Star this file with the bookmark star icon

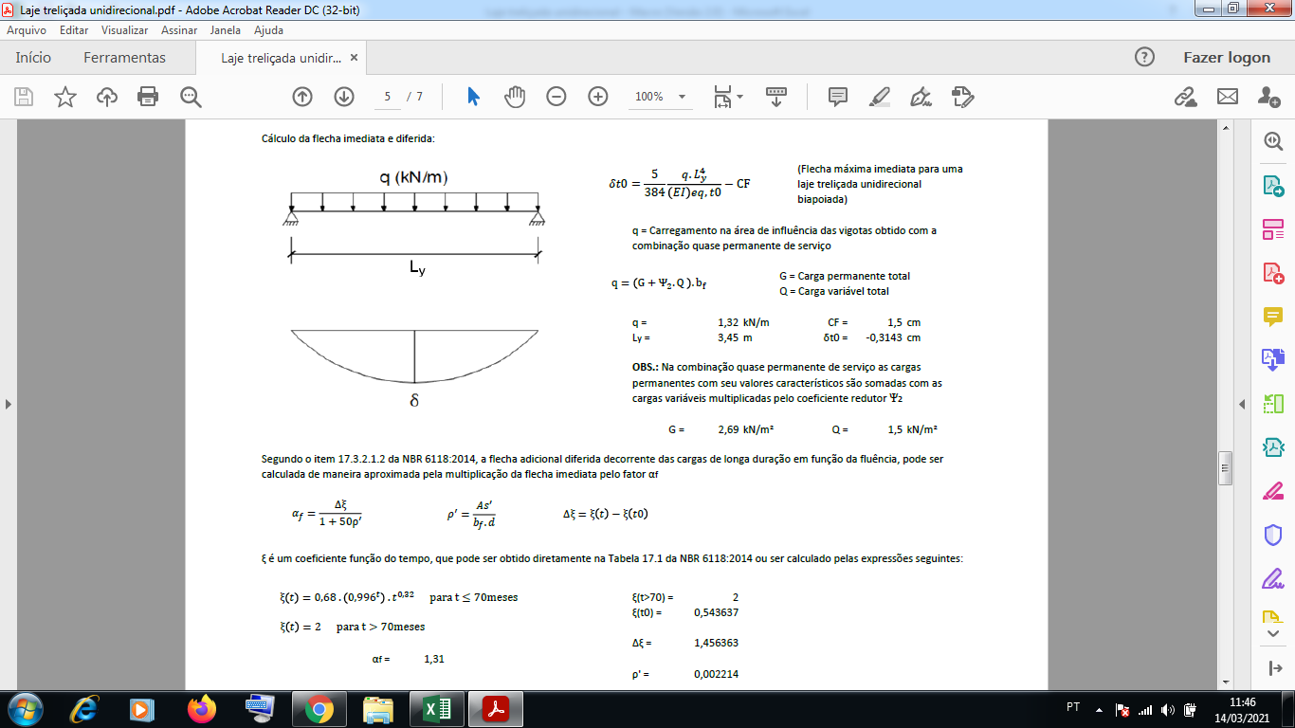[65, 97]
